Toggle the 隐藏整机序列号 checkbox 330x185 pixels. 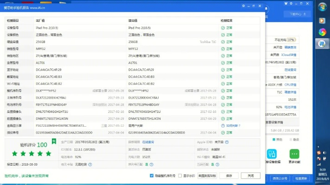click(x=152, y=176)
